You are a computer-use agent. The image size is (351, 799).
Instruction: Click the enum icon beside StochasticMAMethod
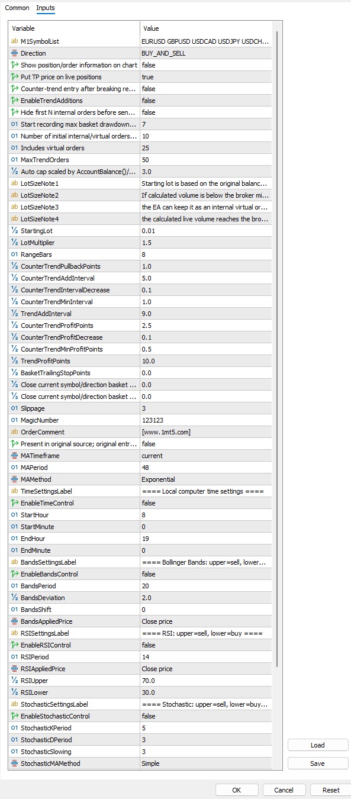pyautogui.click(x=14, y=763)
